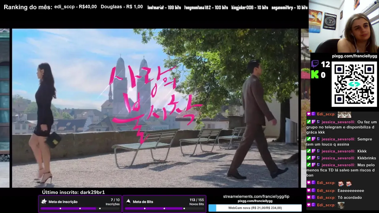
Task: Click jessica_sevarolli's 'Ou faz um grupo' message
Action: pos(341,127)
